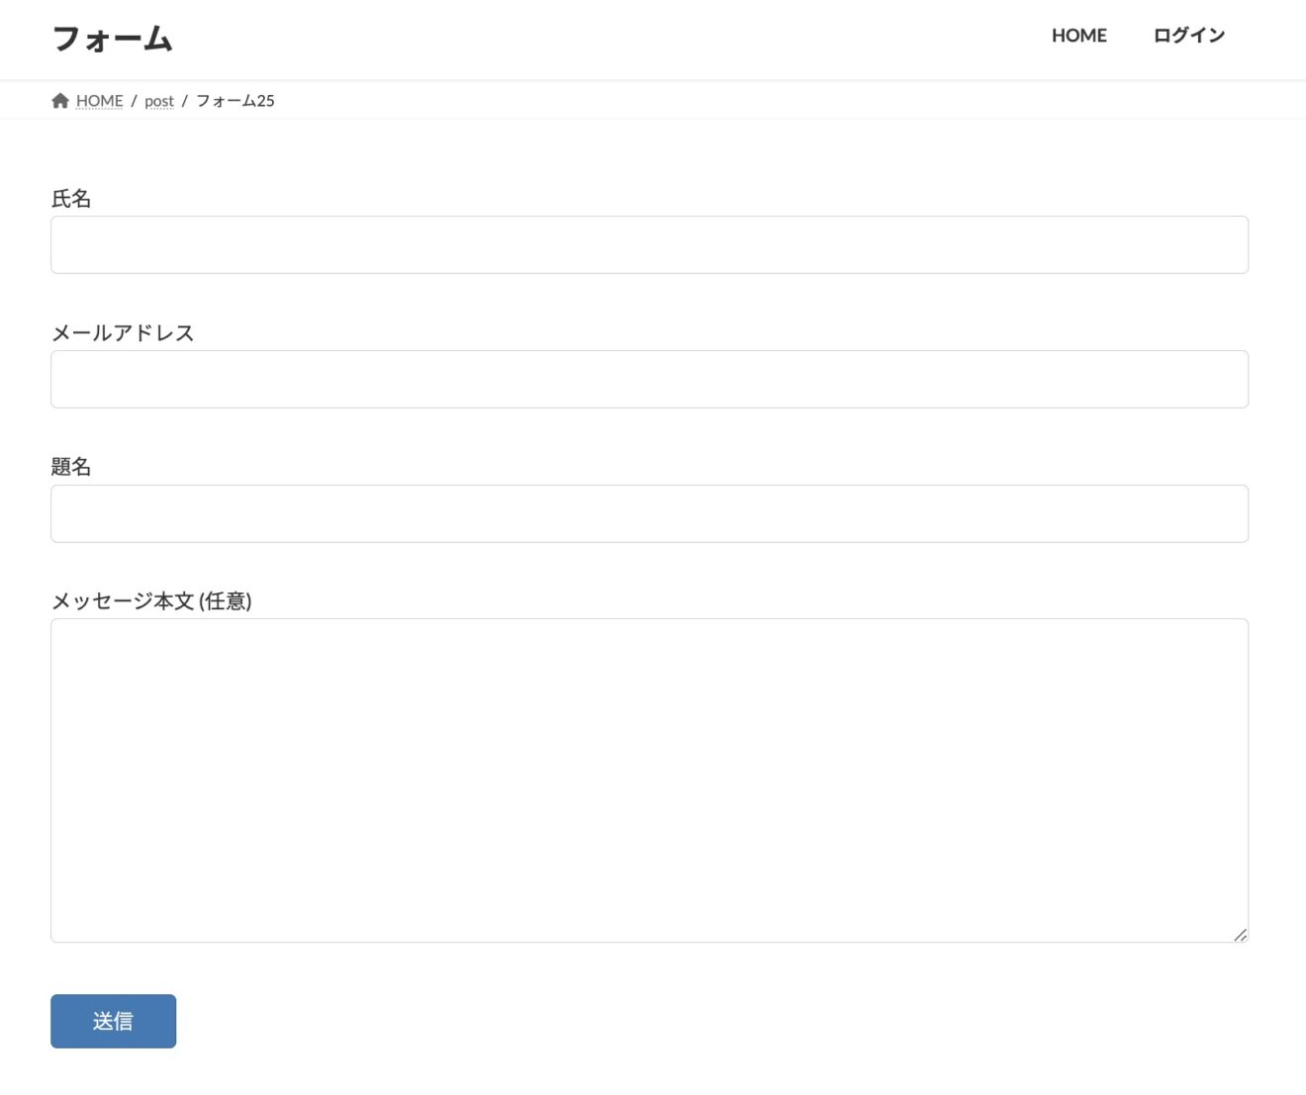This screenshot has height=1095, width=1306.
Task: Click the house icon in the breadcrumb
Action: coord(60,100)
